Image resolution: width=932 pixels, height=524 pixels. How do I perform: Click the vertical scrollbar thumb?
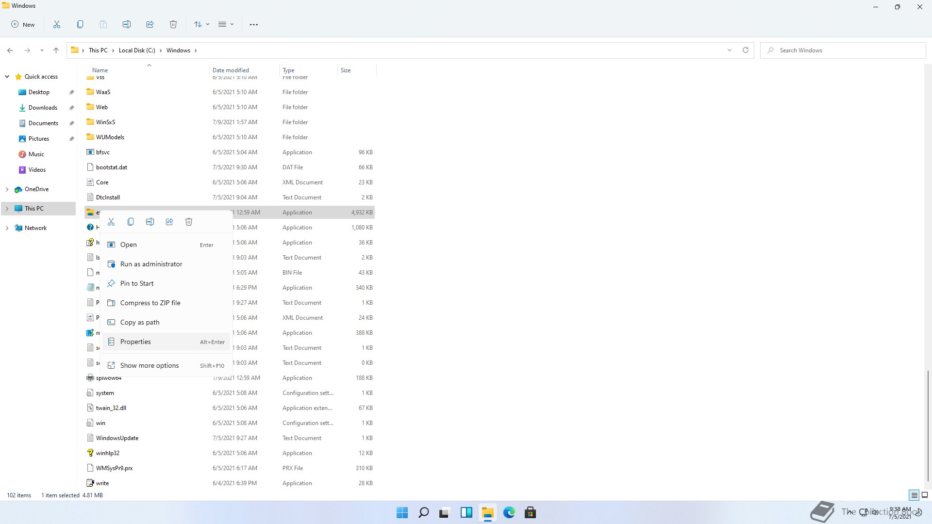pos(928,427)
